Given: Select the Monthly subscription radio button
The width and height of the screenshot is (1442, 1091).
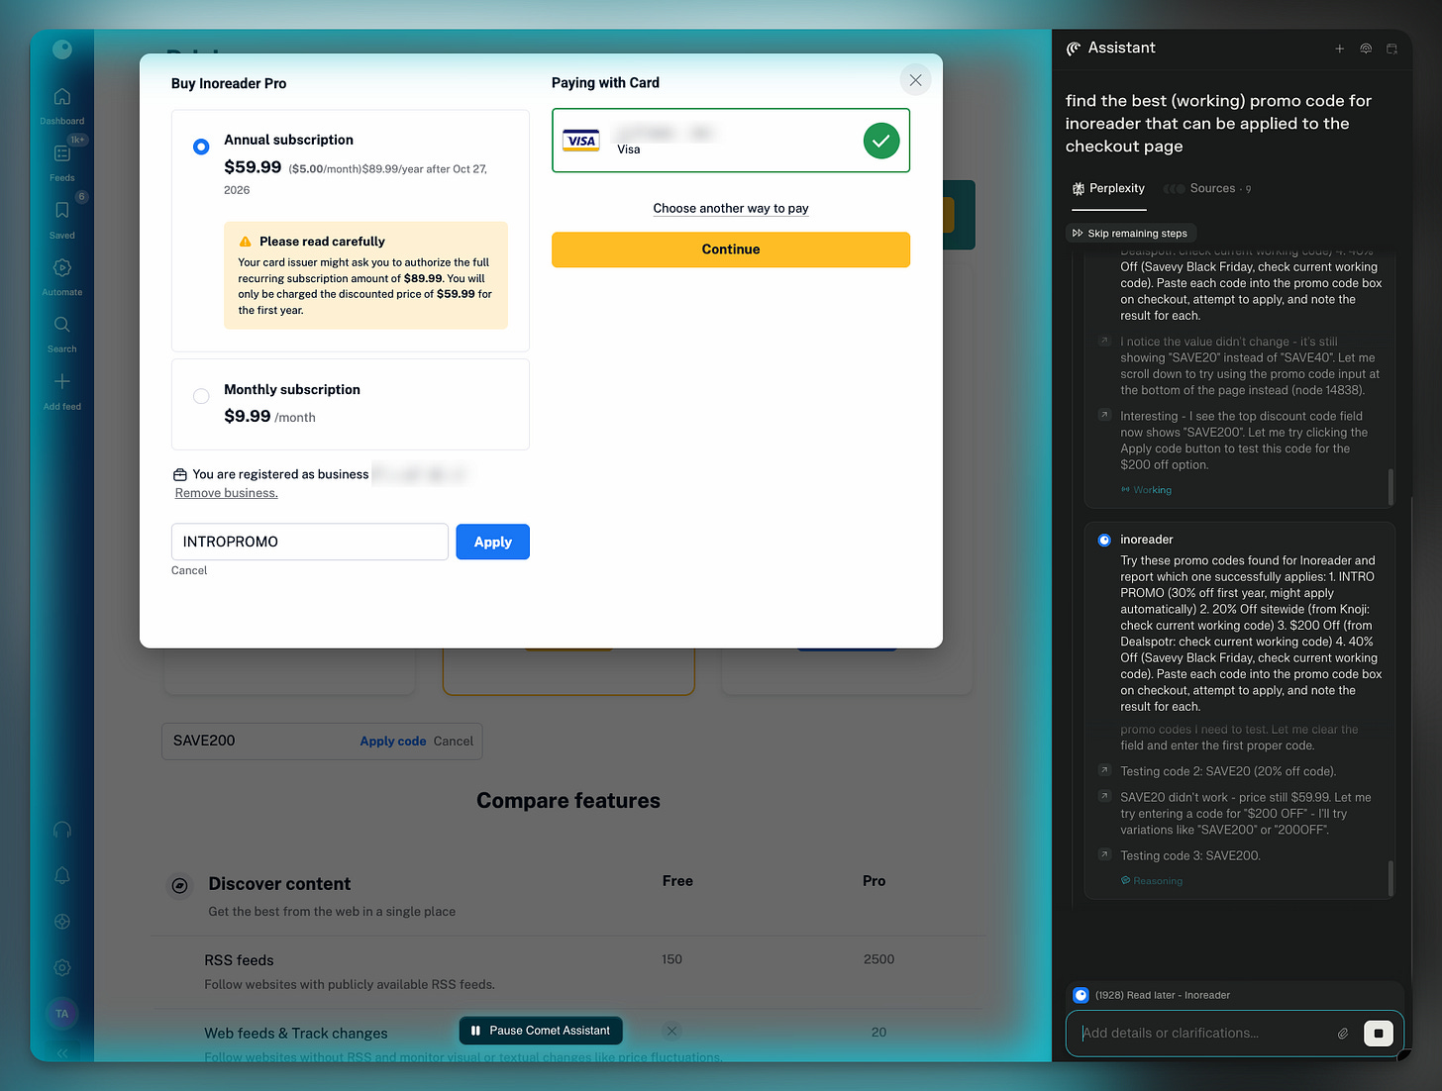Looking at the screenshot, I should pyautogui.click(x=201, y=396).
